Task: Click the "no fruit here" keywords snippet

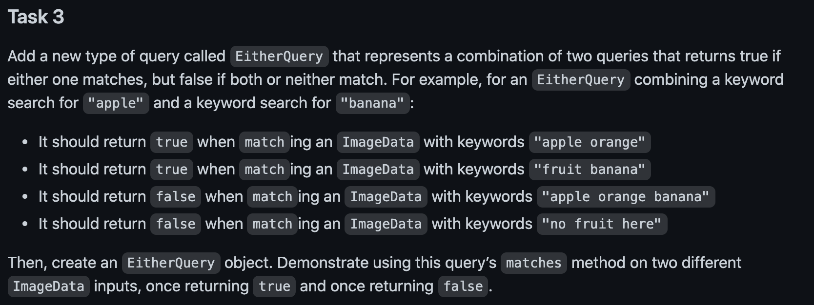Action: tap(602, 224)
